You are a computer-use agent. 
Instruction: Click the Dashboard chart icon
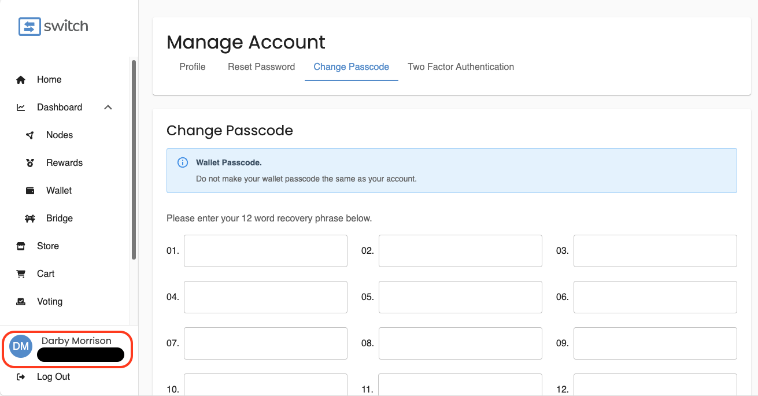pyautogui.click(x=21, y=108)
